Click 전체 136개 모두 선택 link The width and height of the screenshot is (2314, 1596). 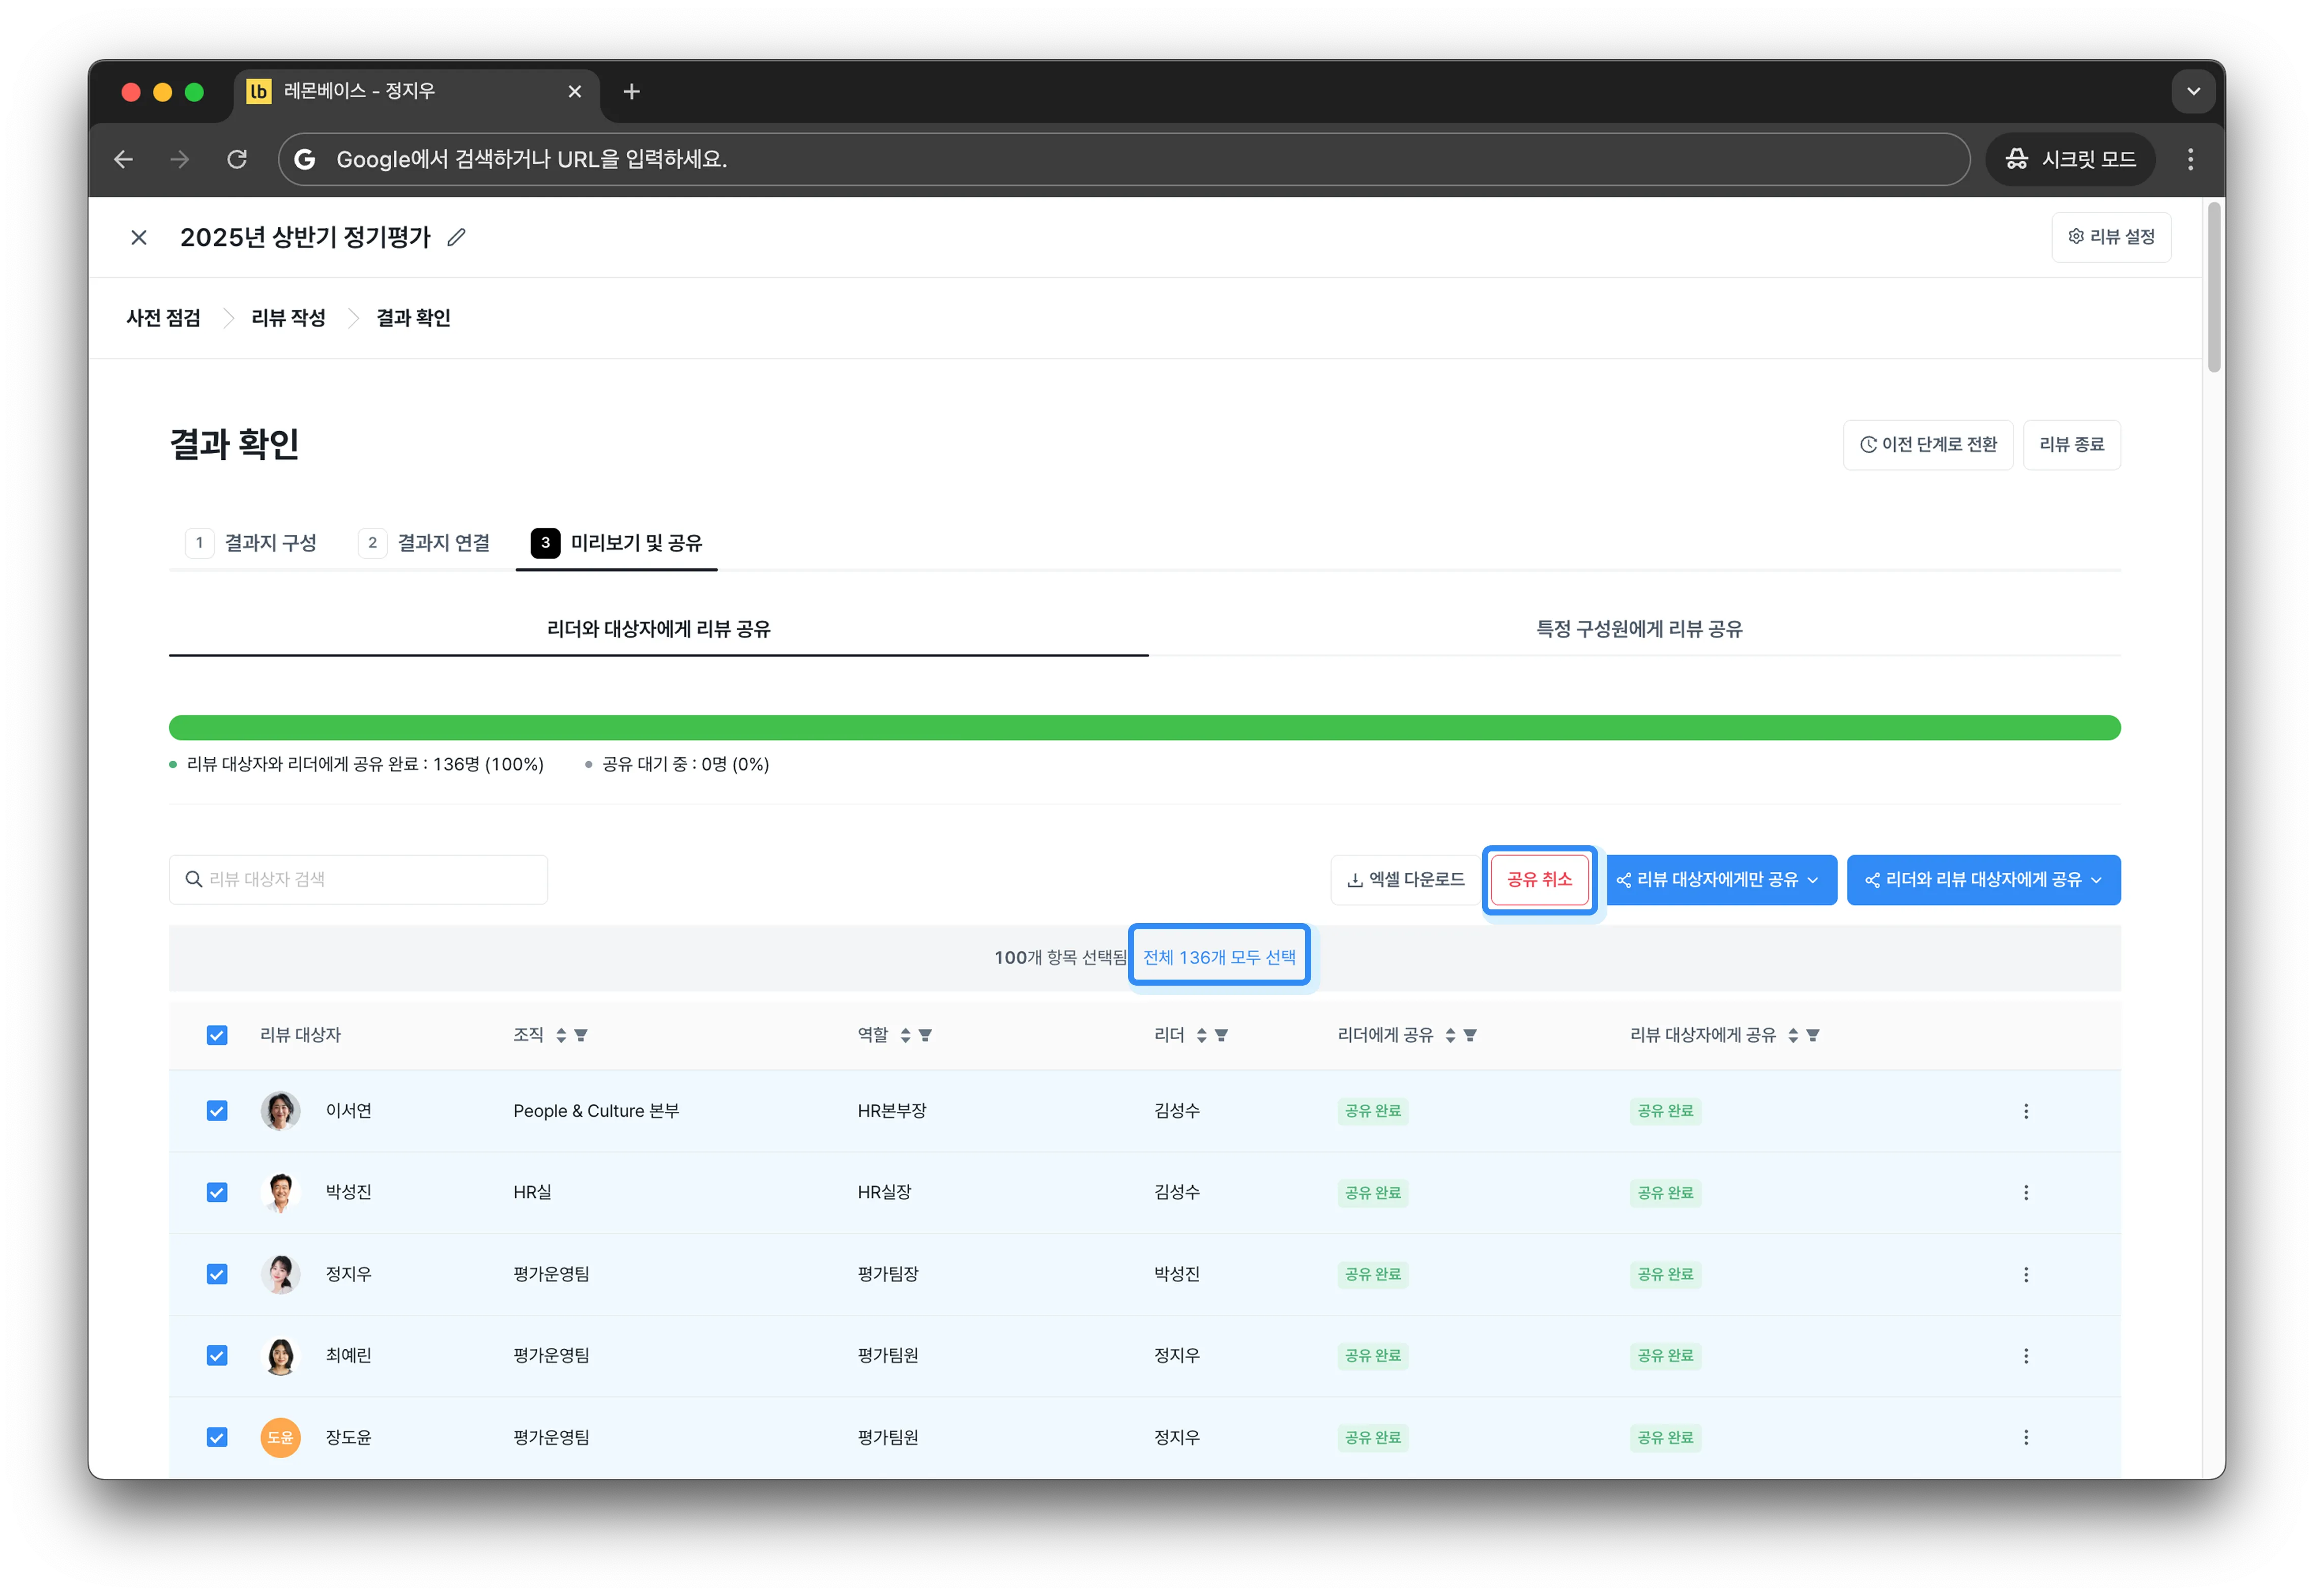(x=1219, y=957)
